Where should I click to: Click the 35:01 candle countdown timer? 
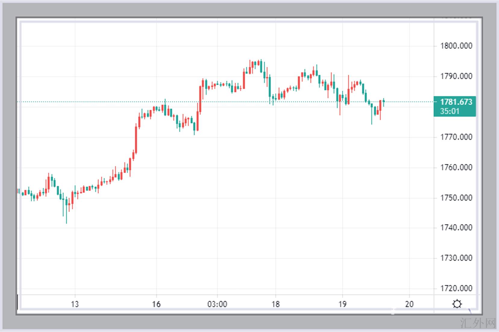[450, 111]
